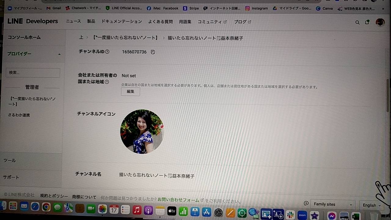The height and width of the screenshot is (220, 391).
Task: Launch Zoom from the dock
Action: click(302, 215)
